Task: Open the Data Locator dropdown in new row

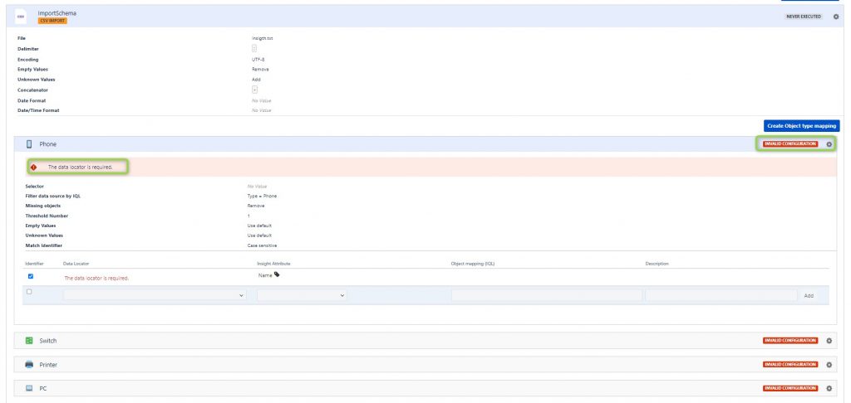Action: (x=155, y=295)
